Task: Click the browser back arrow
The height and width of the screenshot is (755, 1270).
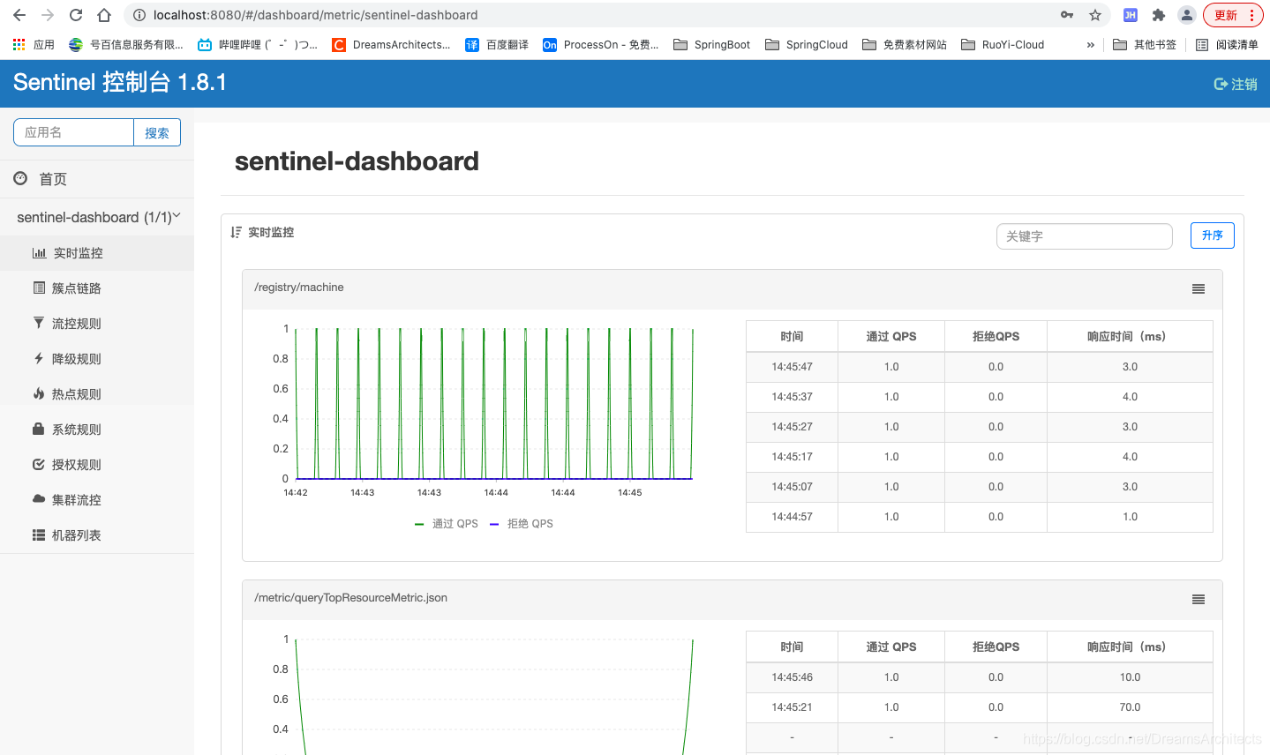Action: tap(19, 15)
